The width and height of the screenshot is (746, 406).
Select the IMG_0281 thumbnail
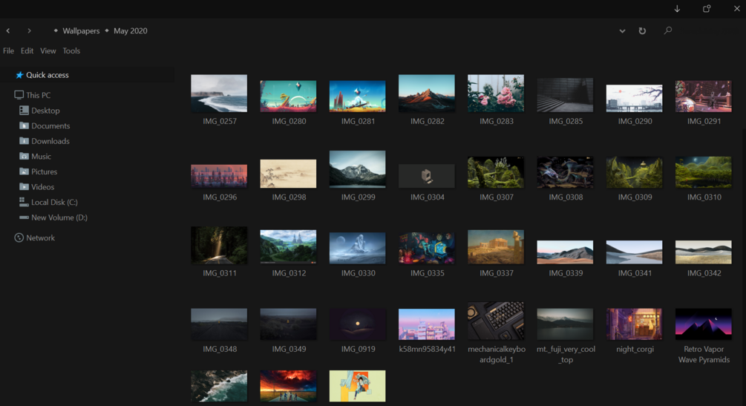(357, 96)
